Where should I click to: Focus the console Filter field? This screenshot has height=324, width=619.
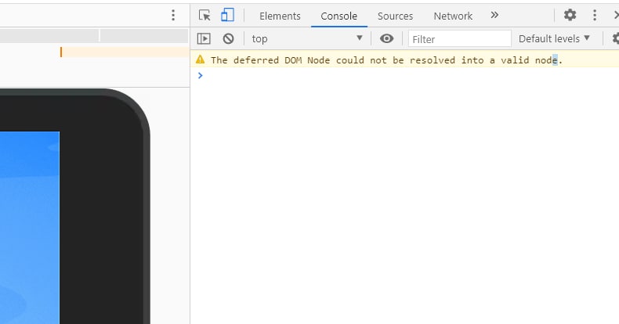[x=459, y=39]
